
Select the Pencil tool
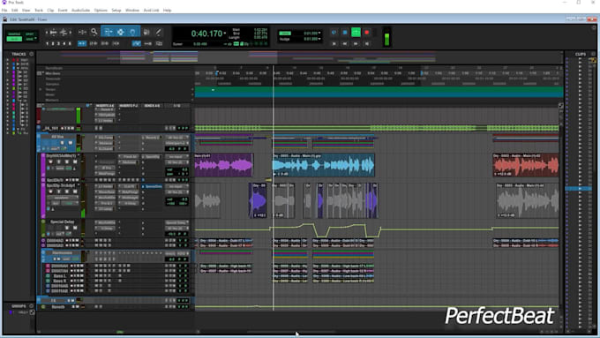coord(158,32)
